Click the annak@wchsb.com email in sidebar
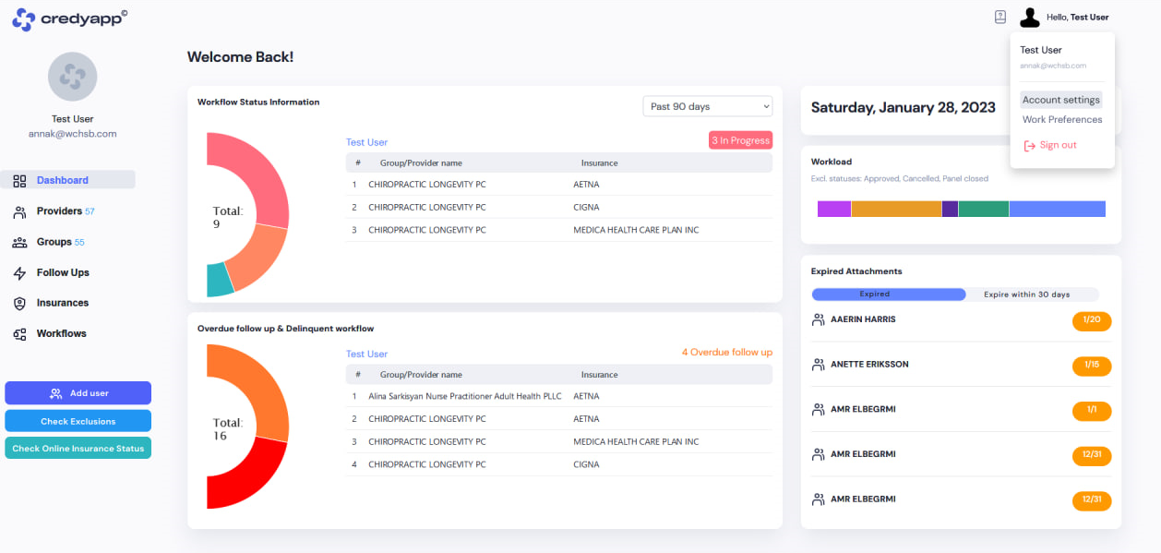This screenshot has height=553, width=1161. click(x=72, y=134)
